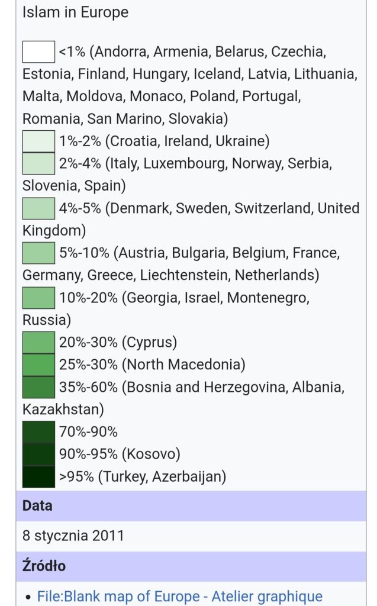Screen dimensions: 377x606
Task: Open the Blank map of Europe file link
Action: coord(179,597)
